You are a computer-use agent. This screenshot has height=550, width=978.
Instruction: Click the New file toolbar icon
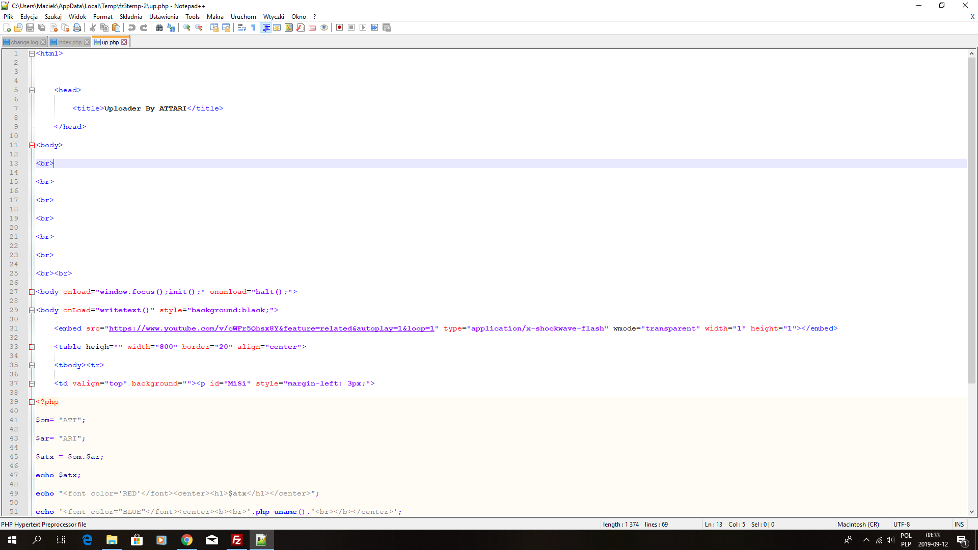[7, 28]
